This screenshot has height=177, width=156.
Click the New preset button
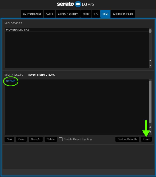tap(9, 139)
